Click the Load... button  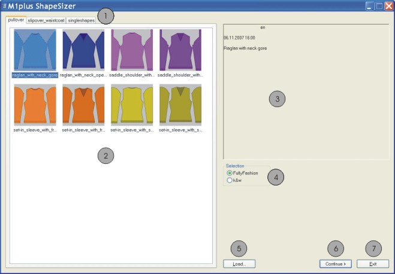coord(239,263)
